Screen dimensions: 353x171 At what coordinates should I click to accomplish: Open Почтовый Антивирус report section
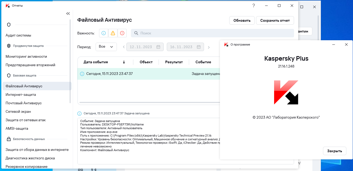24,103
